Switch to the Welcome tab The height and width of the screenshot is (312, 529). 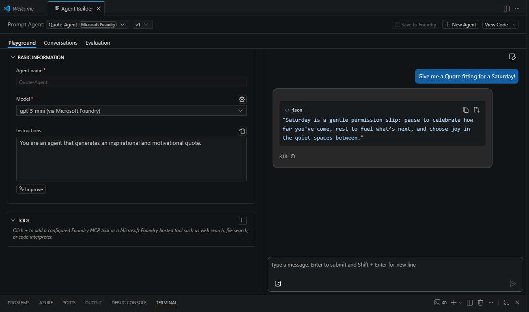tap(23, 9)
